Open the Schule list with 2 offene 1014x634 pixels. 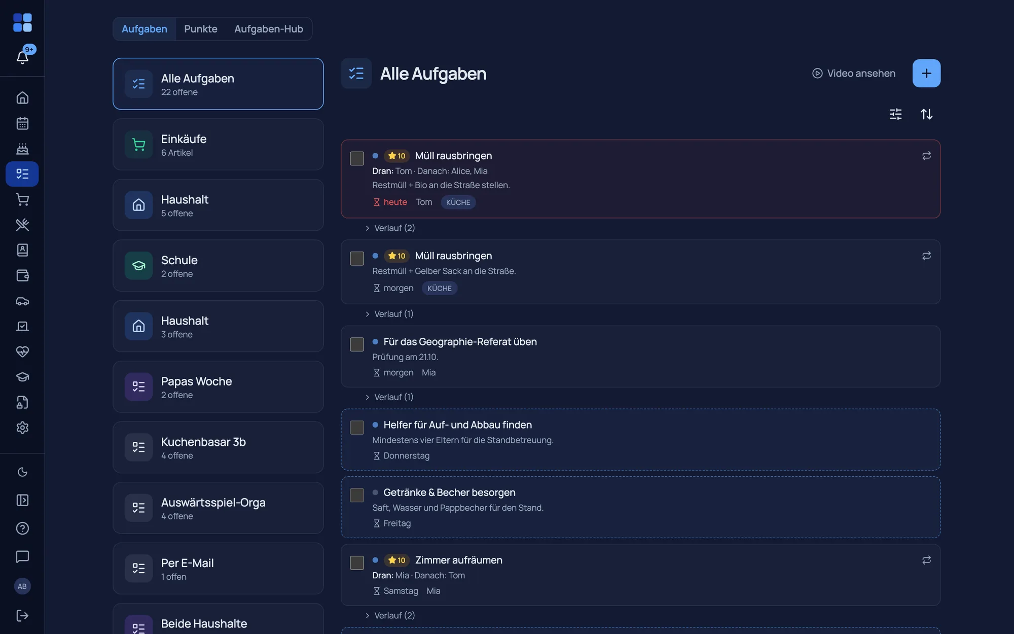click(218, 266)
